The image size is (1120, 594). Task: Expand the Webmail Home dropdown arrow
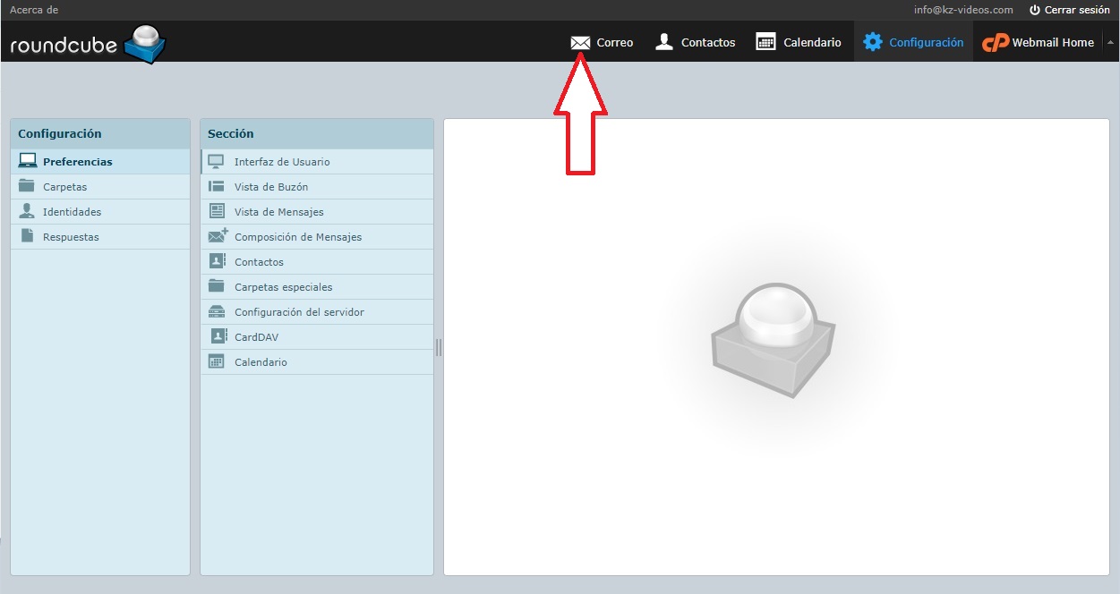(x=1110, y=42)
